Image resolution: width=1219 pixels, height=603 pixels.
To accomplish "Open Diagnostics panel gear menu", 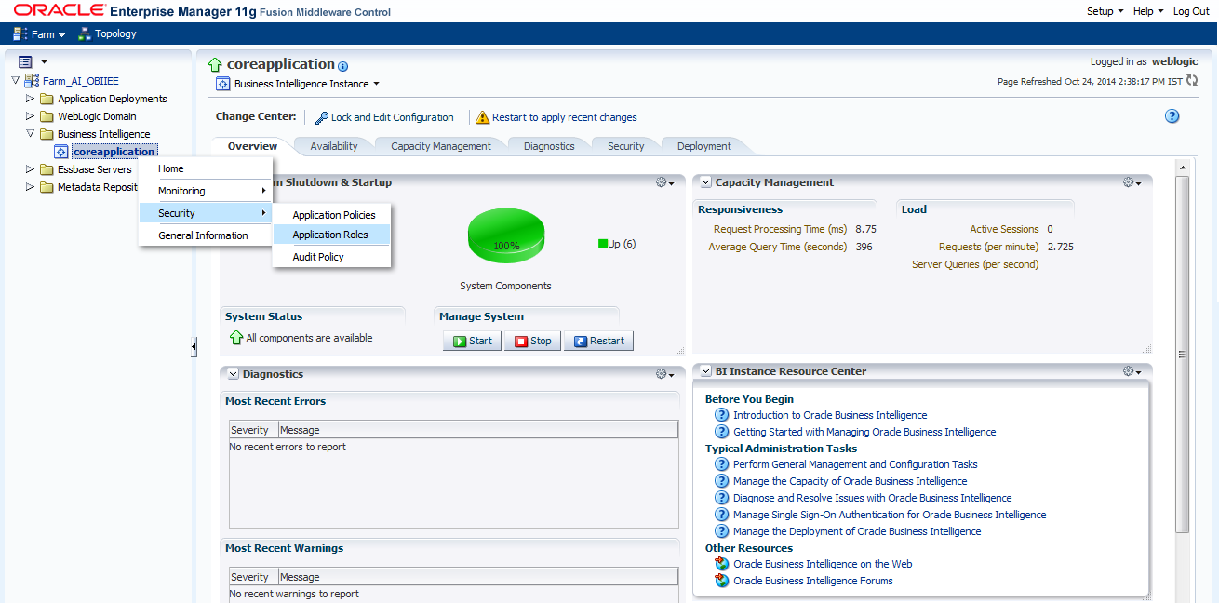I will point(665,374).
